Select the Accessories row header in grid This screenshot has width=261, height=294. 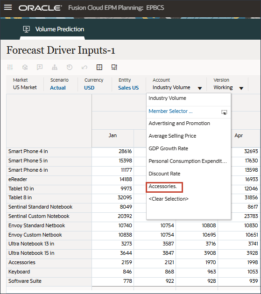click(49, 264)
